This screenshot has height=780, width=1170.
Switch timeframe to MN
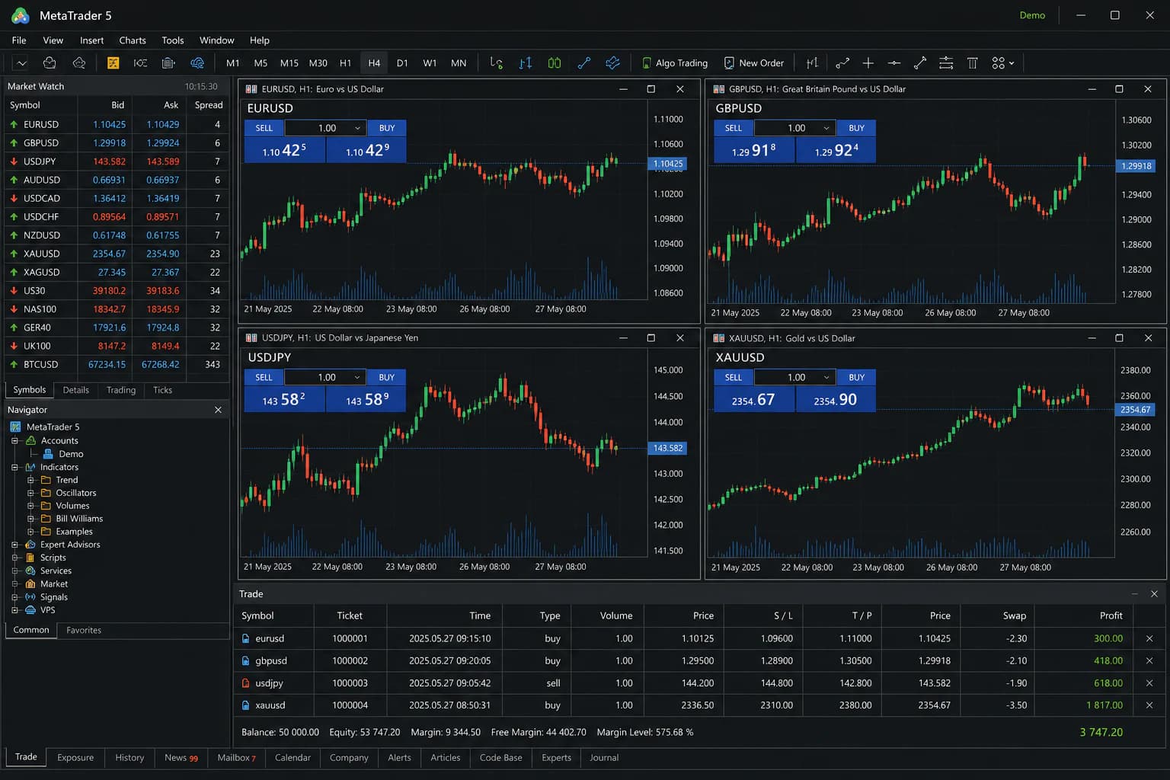pos(459,63)
